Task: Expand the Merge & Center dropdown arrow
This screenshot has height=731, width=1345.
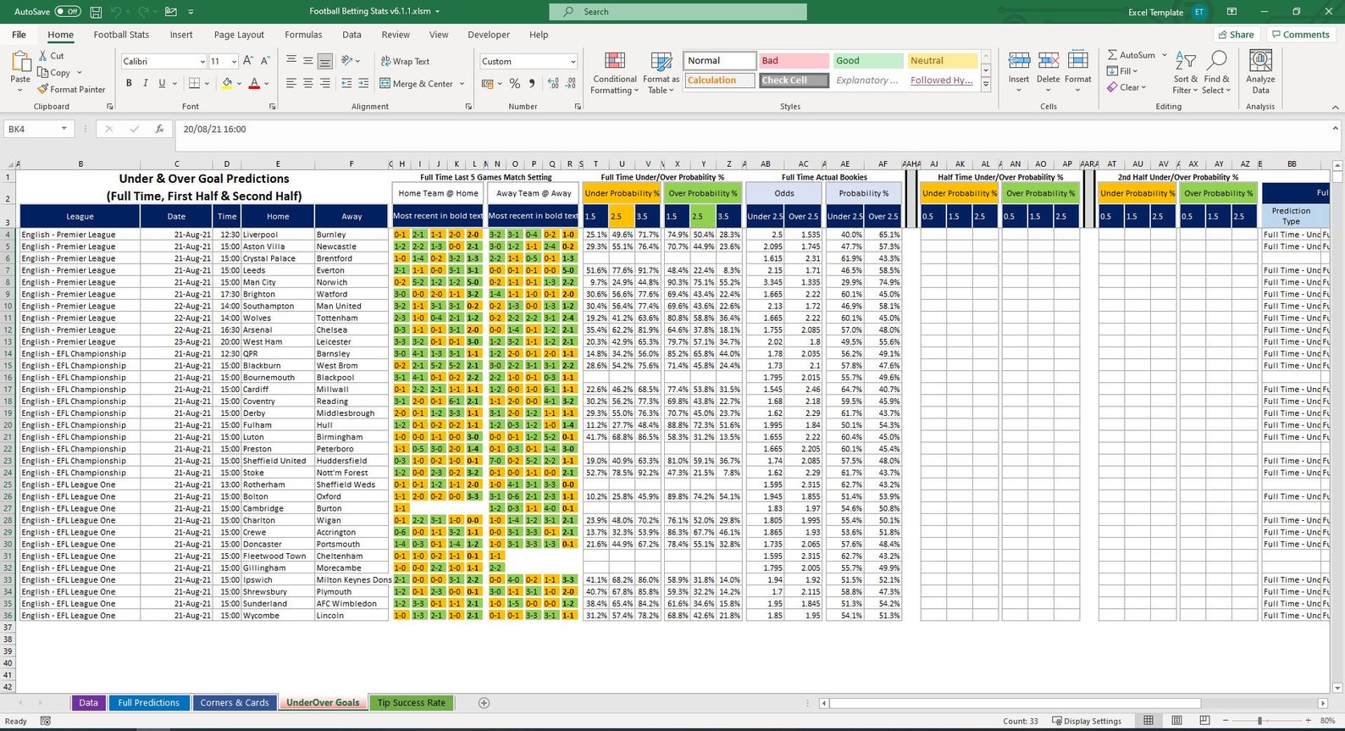Action: coord(462,84)
